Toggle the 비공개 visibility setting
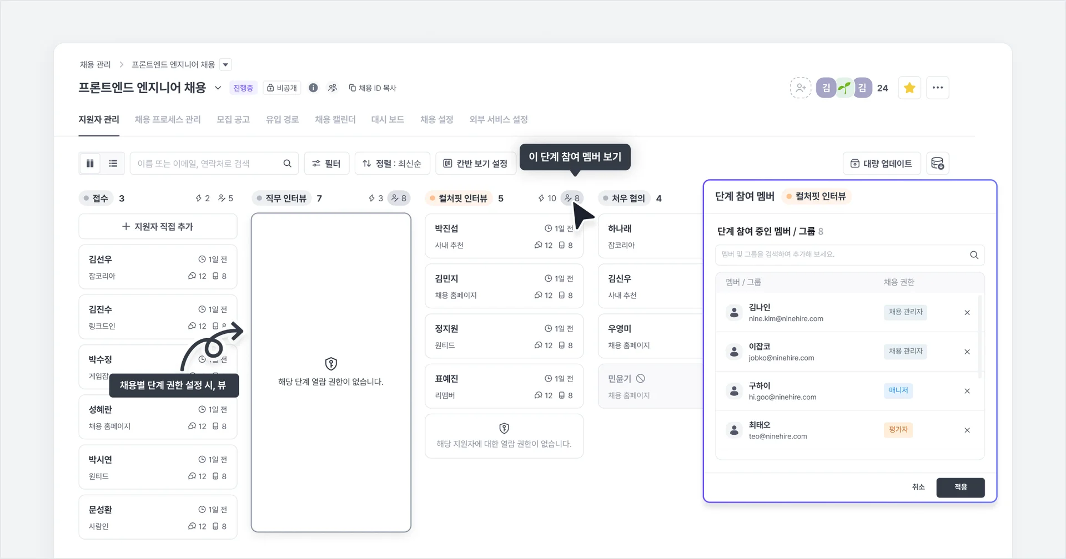 (282, 88)
